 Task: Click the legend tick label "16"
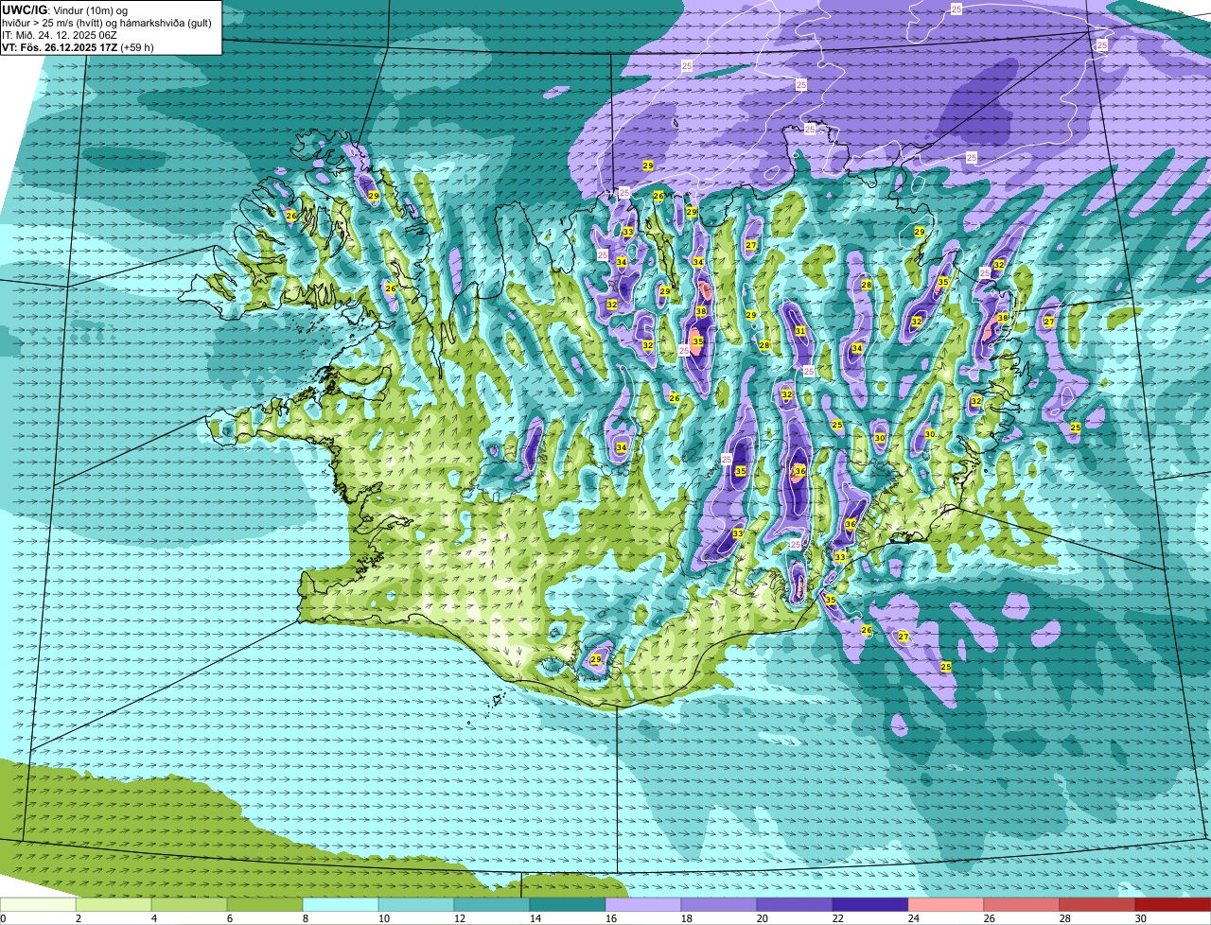pos(610,918)
